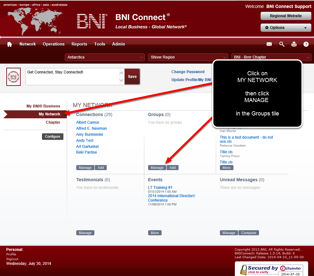Viewport: 314px width, 276px height.
Task: Click Save next to the status message
Action: click(x=132, y=76)
